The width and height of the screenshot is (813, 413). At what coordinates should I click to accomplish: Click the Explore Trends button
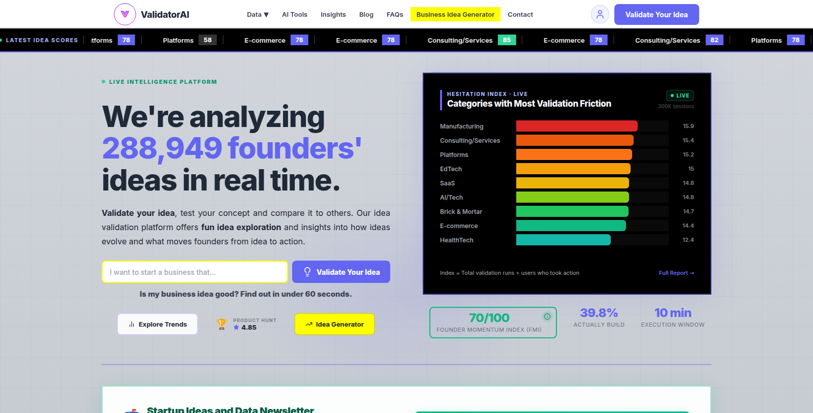click(x=158, y=324)
